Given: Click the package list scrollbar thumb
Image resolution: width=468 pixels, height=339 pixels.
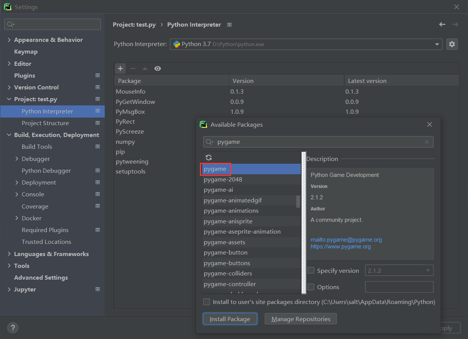Looking at the screenshot, I should click(298, 202).
